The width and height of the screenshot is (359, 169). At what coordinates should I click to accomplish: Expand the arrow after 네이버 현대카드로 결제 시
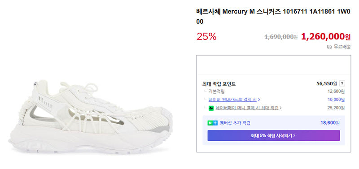point(259,100)
